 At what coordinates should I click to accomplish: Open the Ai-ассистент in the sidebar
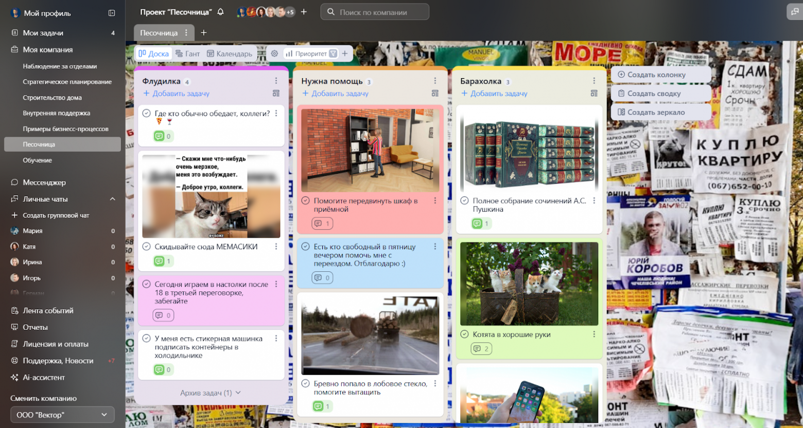tap(44, 377)
